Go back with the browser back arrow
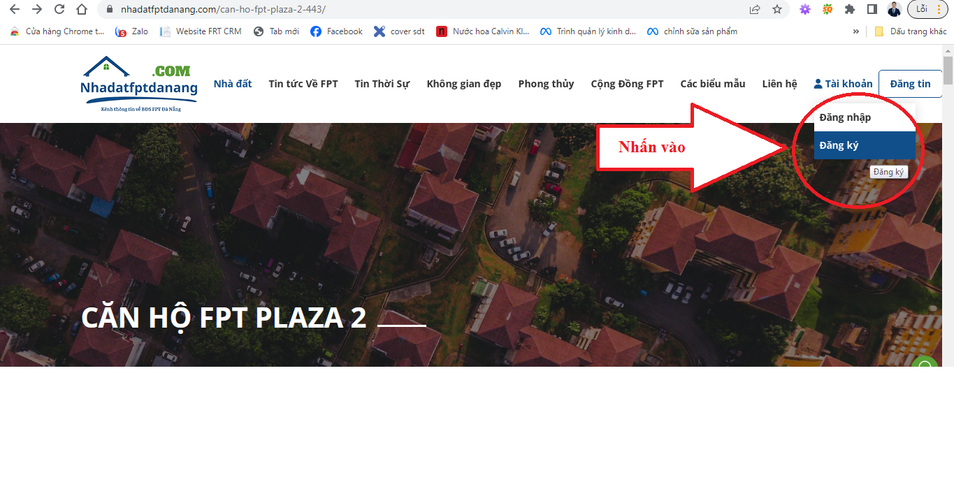Screen dimensions: 954x482 pyautogui.click(x=15, y=10)
